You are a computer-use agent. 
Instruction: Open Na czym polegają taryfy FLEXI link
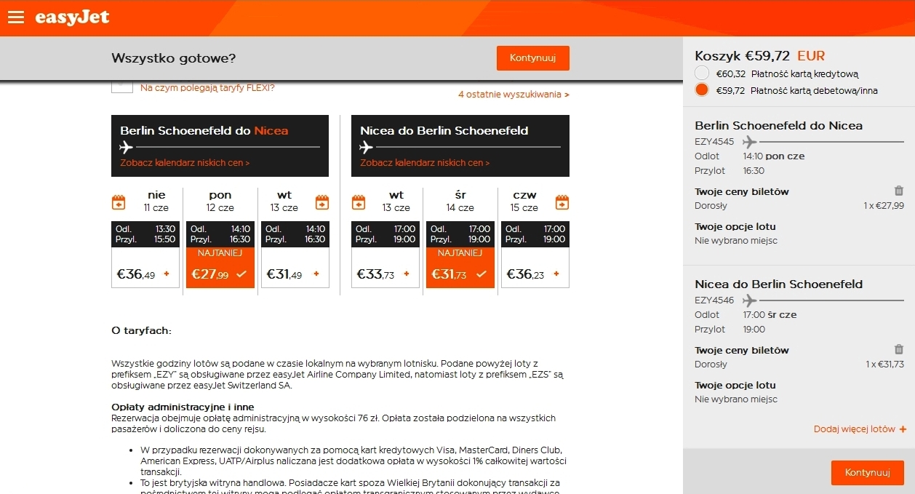click(x=207, y=88)
